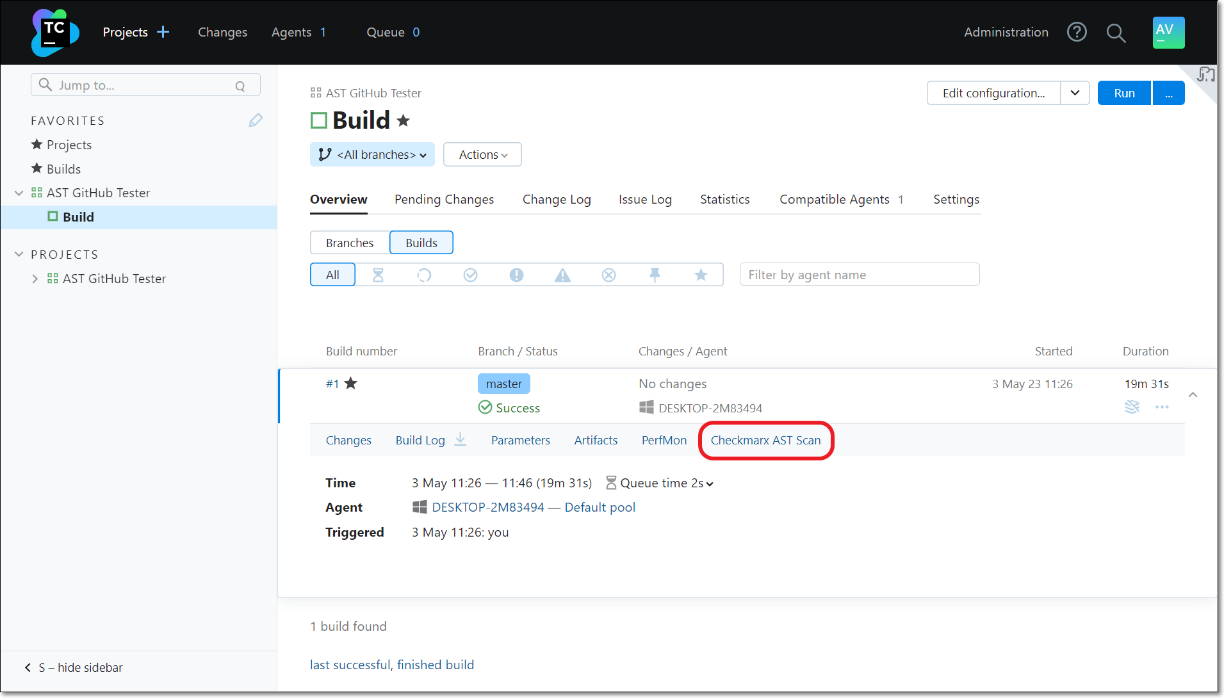The image size is (1224, 698).
Task: Click branch icon in All branches selector
Action: point(325,154)
